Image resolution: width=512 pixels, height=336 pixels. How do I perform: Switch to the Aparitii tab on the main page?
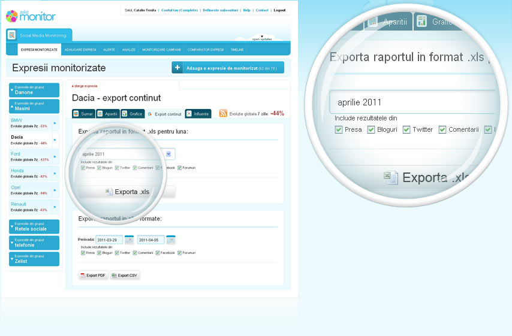[107, 114]
